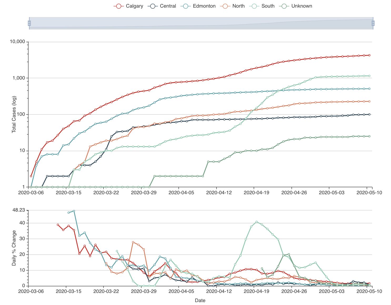Click the last Calgary data point in Total Cases chart
Image resolution: width=391 pixels, height=305 pixels.
pyautogui.click(x=369, y=55)
